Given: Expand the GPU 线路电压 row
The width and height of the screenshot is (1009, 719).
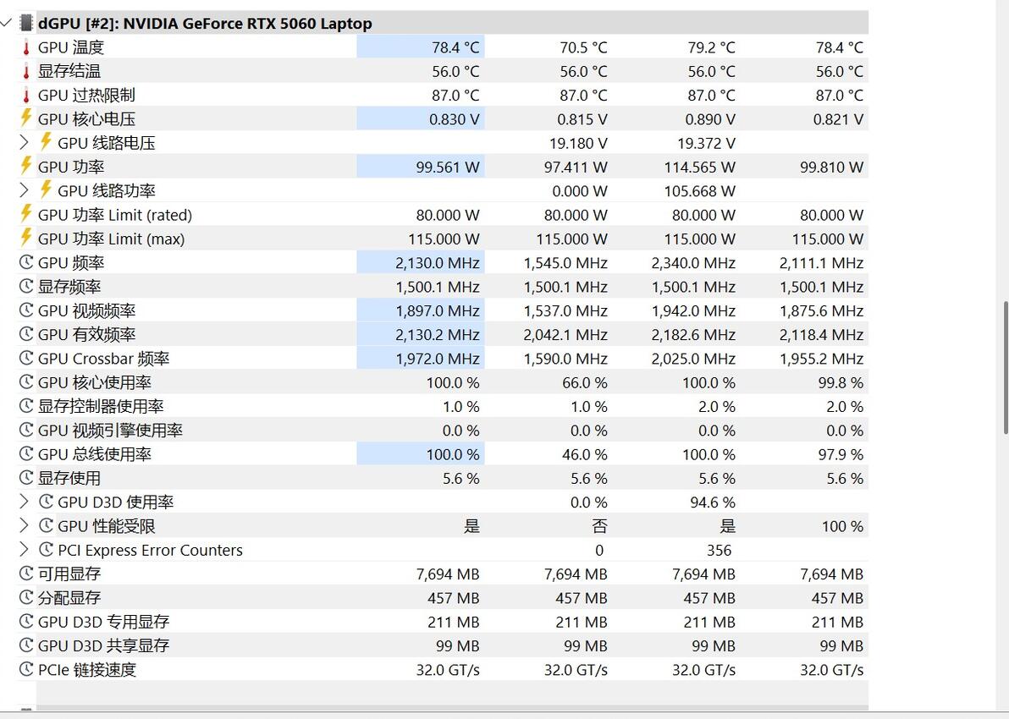Looking at the screenshot, I should 25,142.
